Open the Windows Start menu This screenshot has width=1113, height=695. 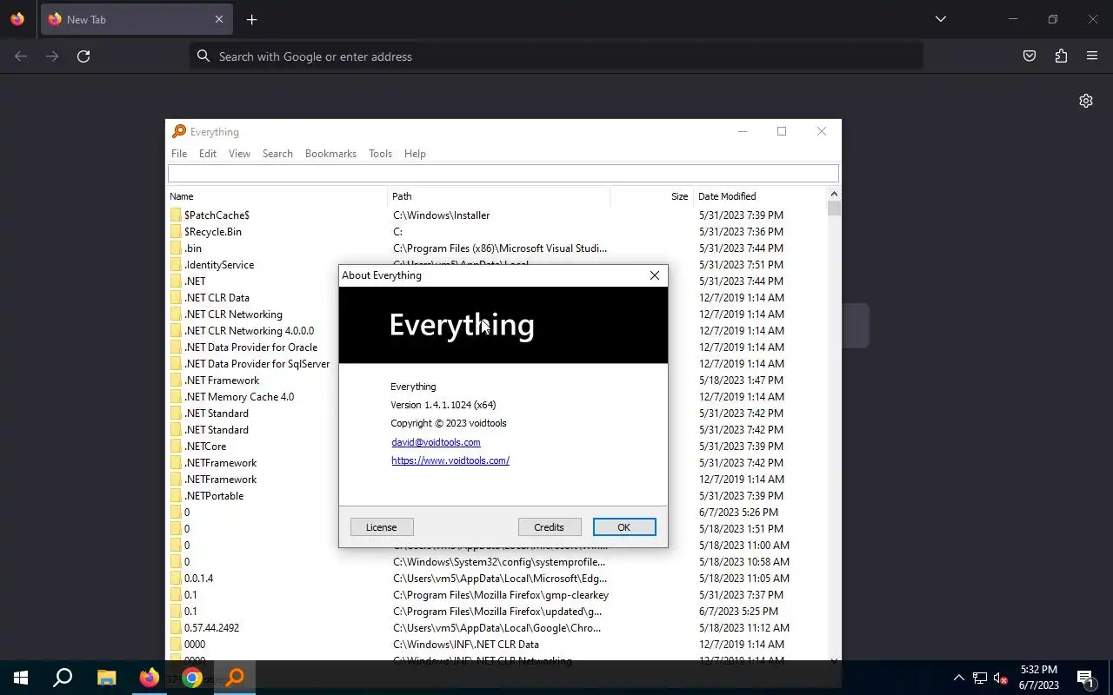tap(21, 678)
